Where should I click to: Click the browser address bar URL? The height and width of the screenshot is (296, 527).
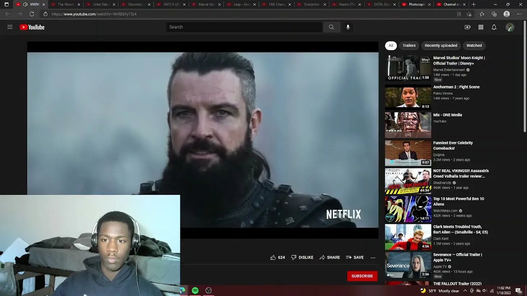pyautogui.click(x=94, y=14)
